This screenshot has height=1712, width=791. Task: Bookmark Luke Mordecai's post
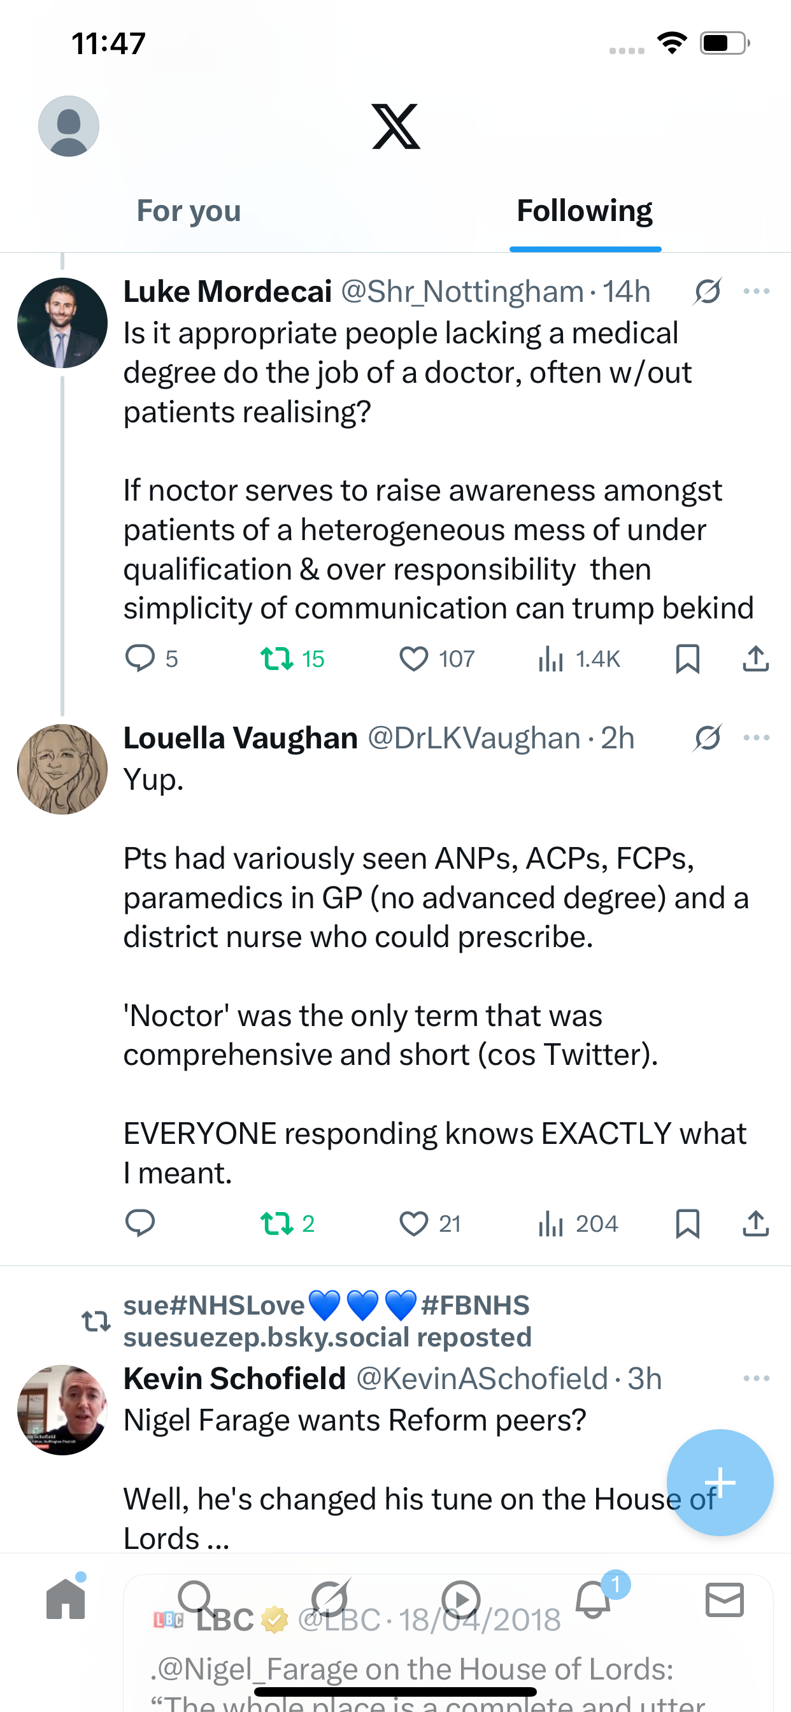click(x=687, y=659)
